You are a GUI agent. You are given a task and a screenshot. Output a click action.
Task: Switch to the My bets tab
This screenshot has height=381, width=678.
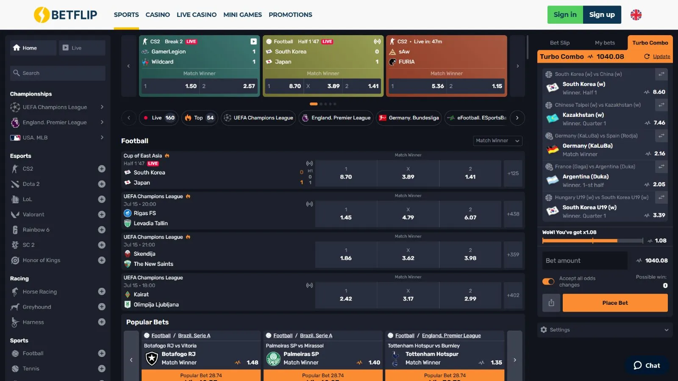pos(604,43)
